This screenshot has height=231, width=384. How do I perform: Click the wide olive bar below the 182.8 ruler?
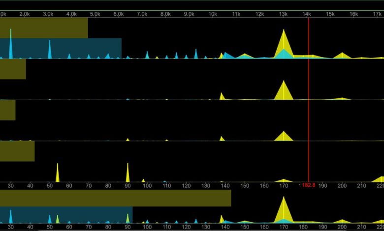pos(115,198)
